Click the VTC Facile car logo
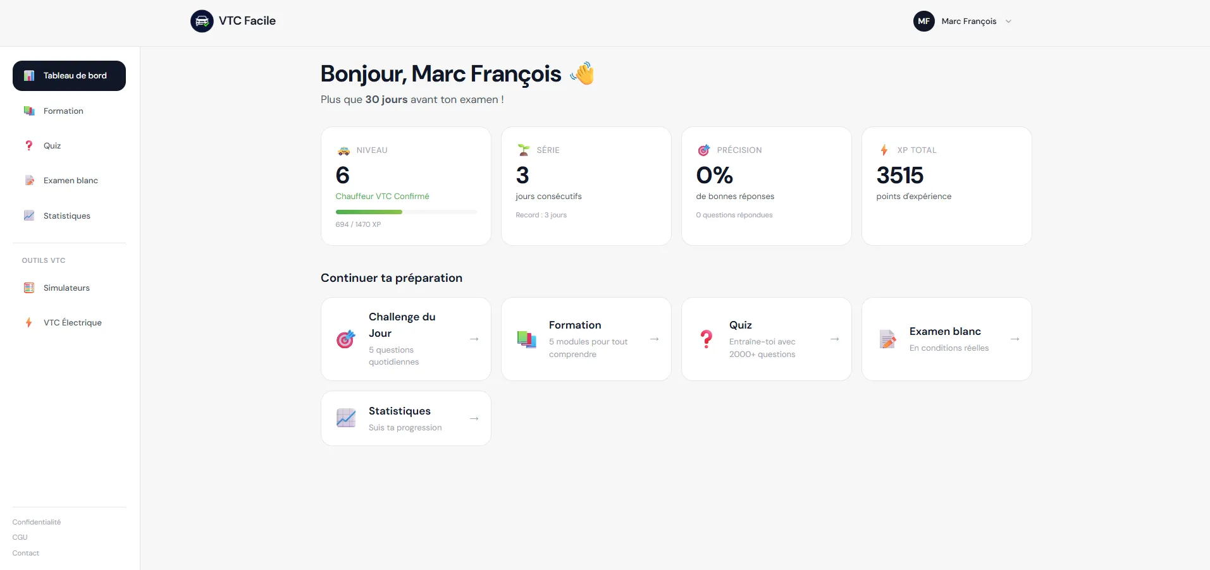 (201, 21)
